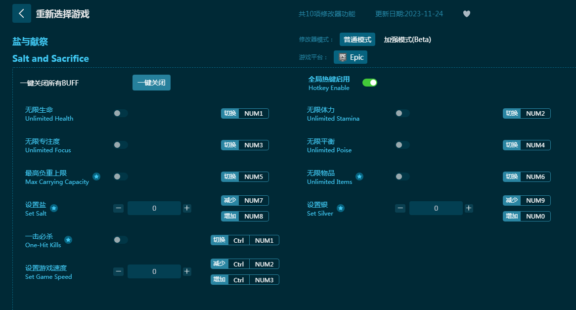
Task: Increase Set Salt with plus button
Action: click(x=187, y=208)
